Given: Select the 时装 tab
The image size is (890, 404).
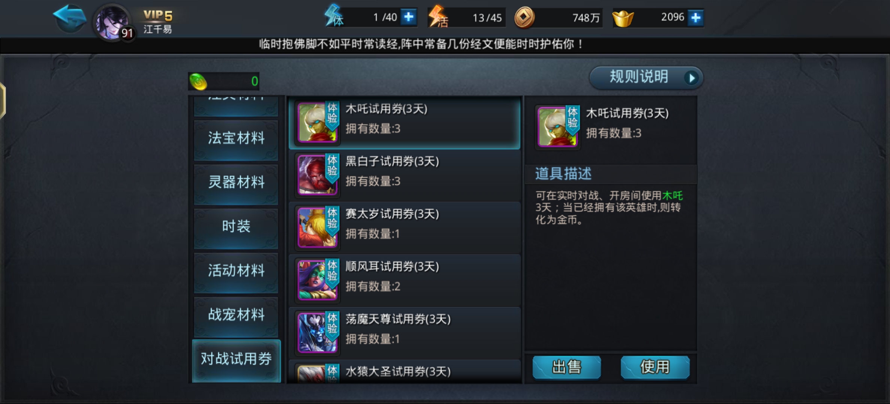Looking at the screenshot, I should 236,226.
